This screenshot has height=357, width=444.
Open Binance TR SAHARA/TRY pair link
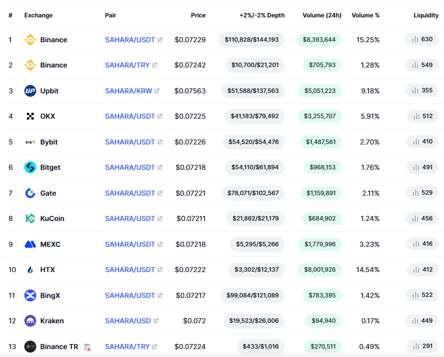pos(127,347)
